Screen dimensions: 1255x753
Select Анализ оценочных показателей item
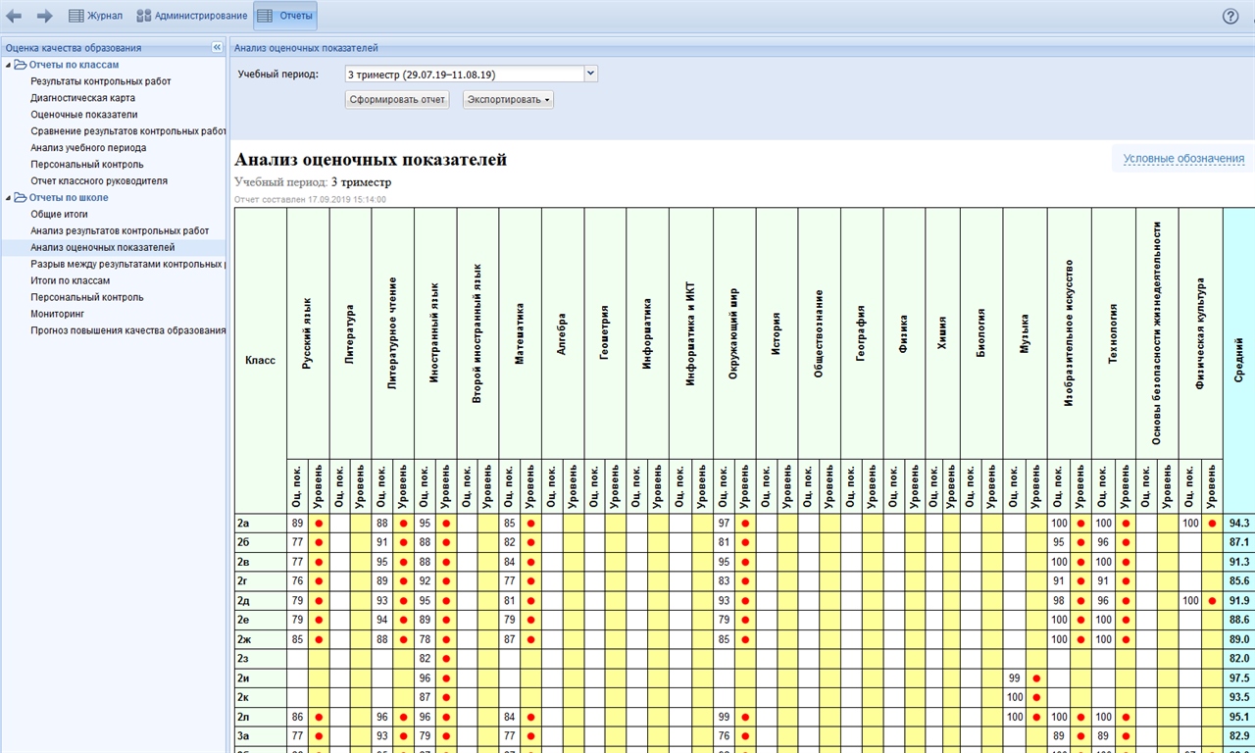tap(103, 247)
